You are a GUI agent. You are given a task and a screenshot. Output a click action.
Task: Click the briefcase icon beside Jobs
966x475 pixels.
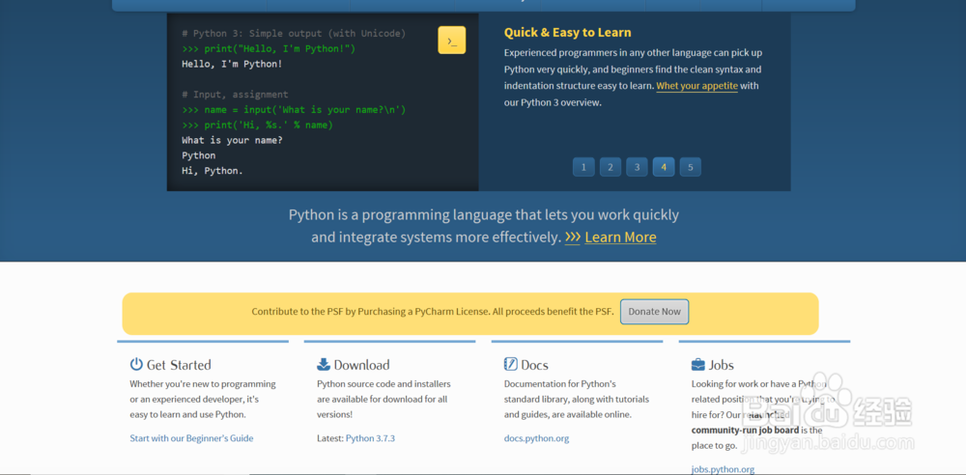[698, 365]
